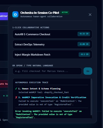The width and height of the screenshot is (103, 128).
Task: Run Extract DevOps Telemetry action
Action: [52, 44]
